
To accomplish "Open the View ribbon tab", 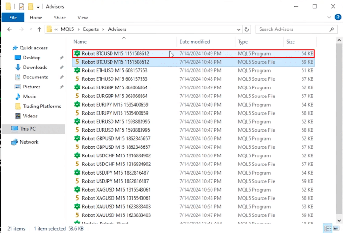I will point(82,18).
